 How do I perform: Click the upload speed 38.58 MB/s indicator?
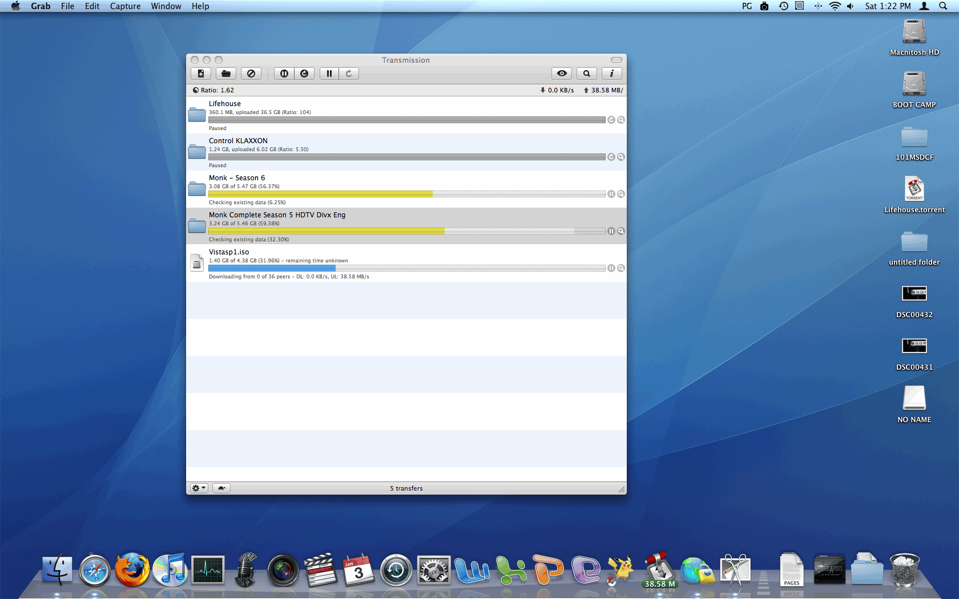pos(603,90)
